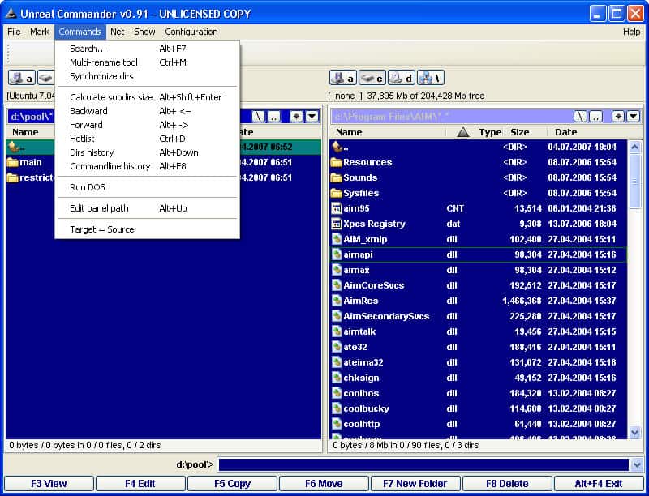649x496 pixels.
Task: Select floppy drive a in right panel
Action: [342, 78]
